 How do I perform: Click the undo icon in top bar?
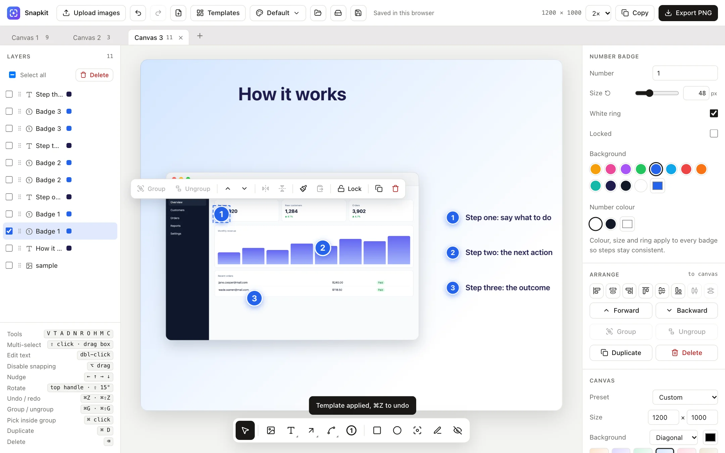[x=138, y=13]
